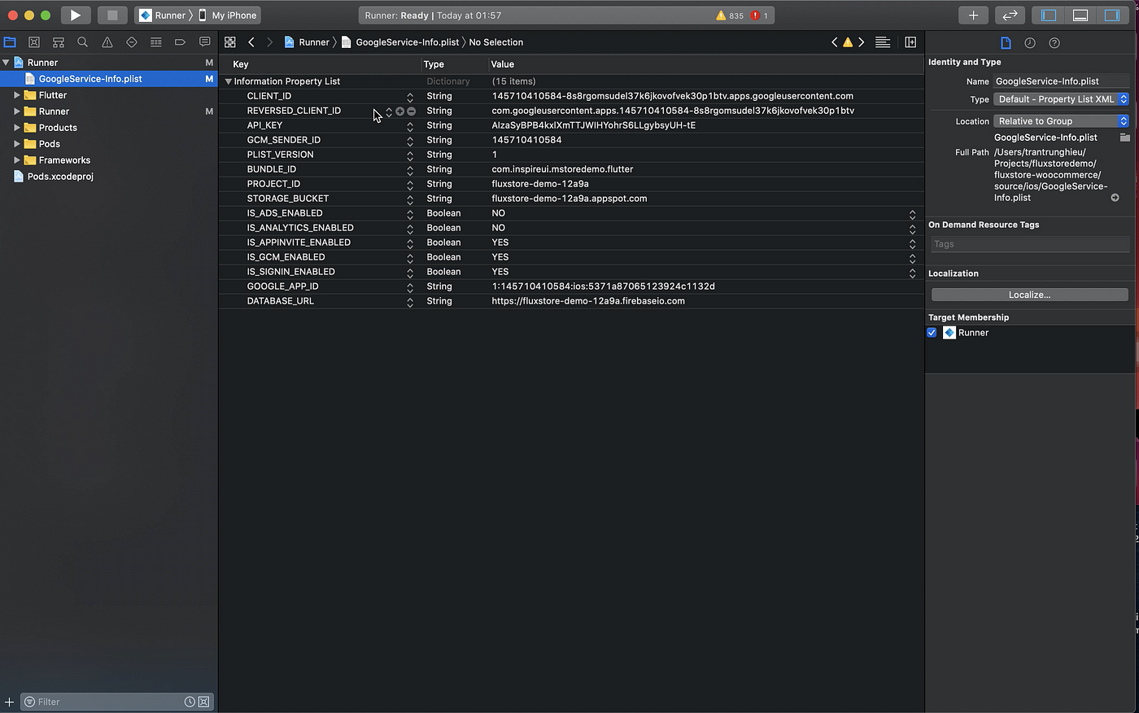This screenshot has height=713, width=1139.
Task: Toggle code review with the arrows button
Action: point(1010,15)
